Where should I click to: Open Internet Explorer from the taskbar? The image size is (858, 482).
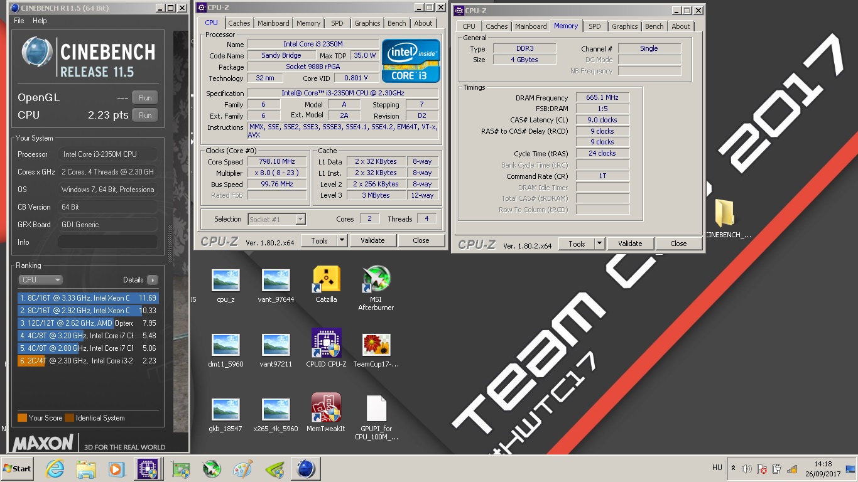tap(55, 469)
